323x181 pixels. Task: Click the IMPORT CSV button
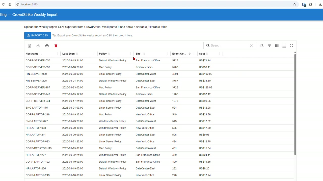(38, 35)
